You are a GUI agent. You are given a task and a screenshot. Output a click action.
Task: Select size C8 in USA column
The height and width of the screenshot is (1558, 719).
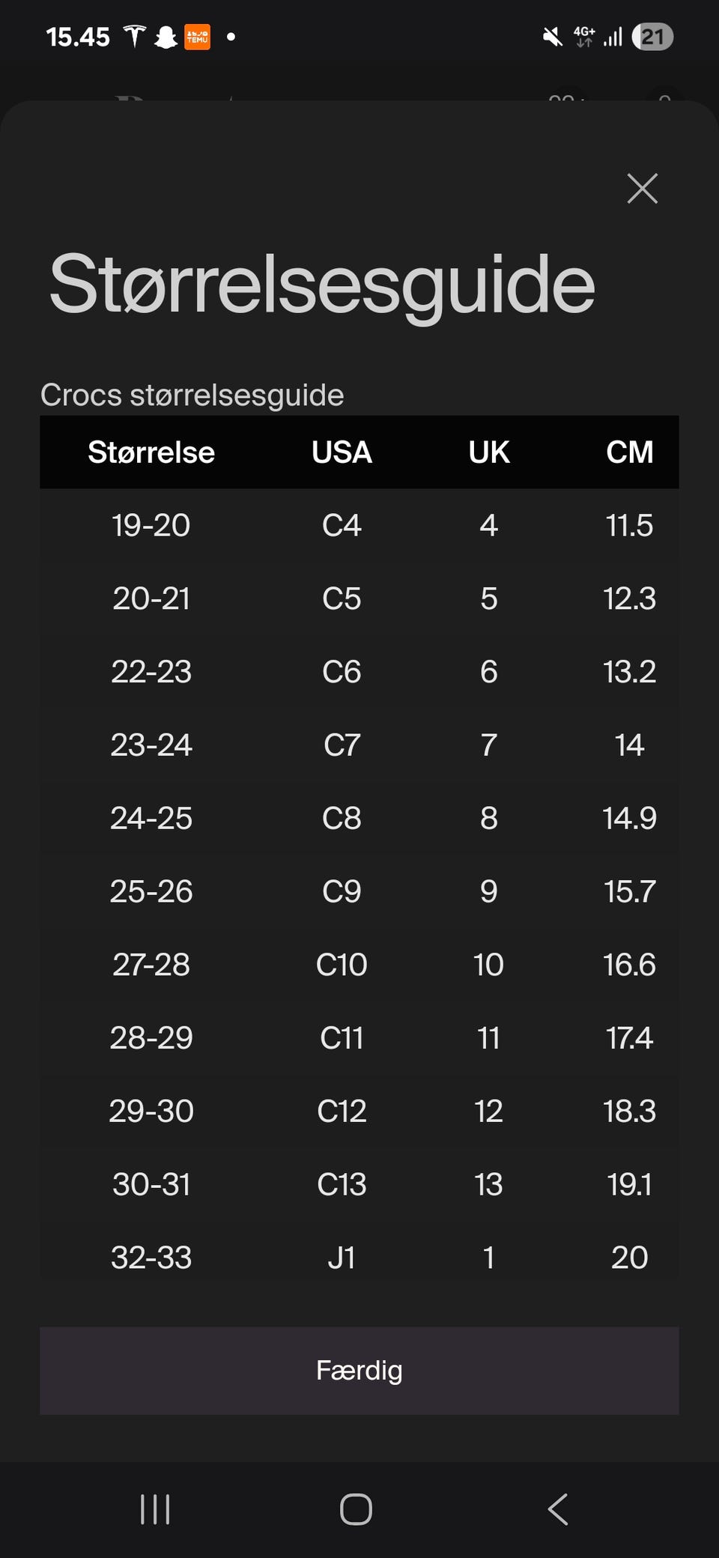tap(342, 818)
